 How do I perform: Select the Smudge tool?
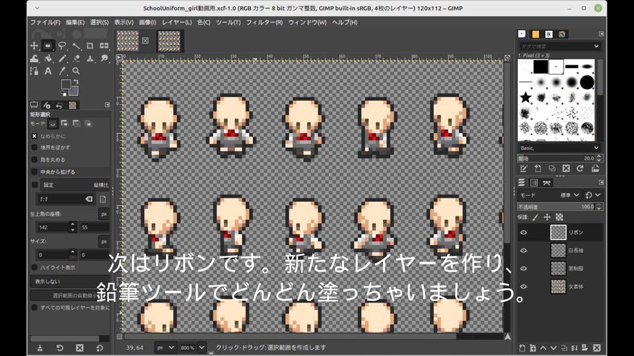pos(104,59)
